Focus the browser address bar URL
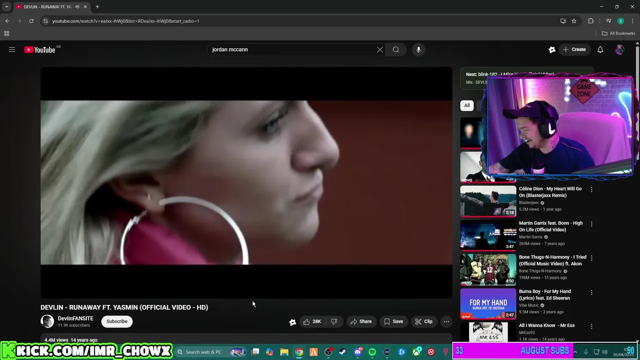Screen dimensions: 640x360 pos(125,21)
